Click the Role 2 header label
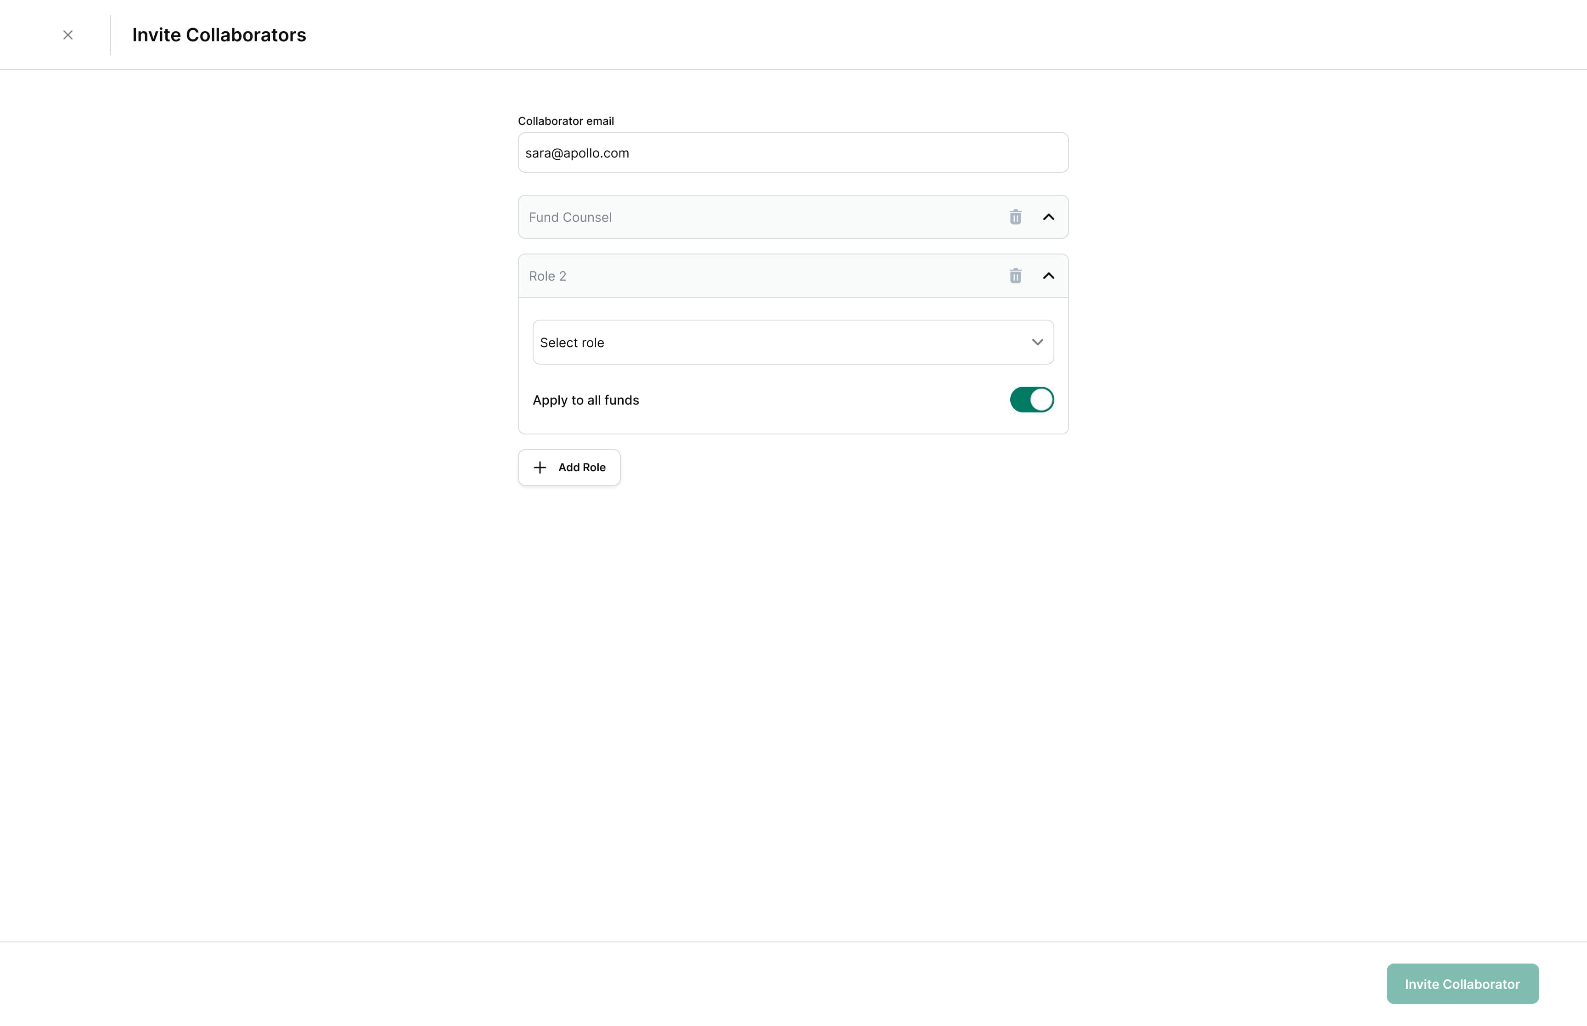This screenshot has height=1026, width=1587. pyautogui.click(x=547, y=276)
